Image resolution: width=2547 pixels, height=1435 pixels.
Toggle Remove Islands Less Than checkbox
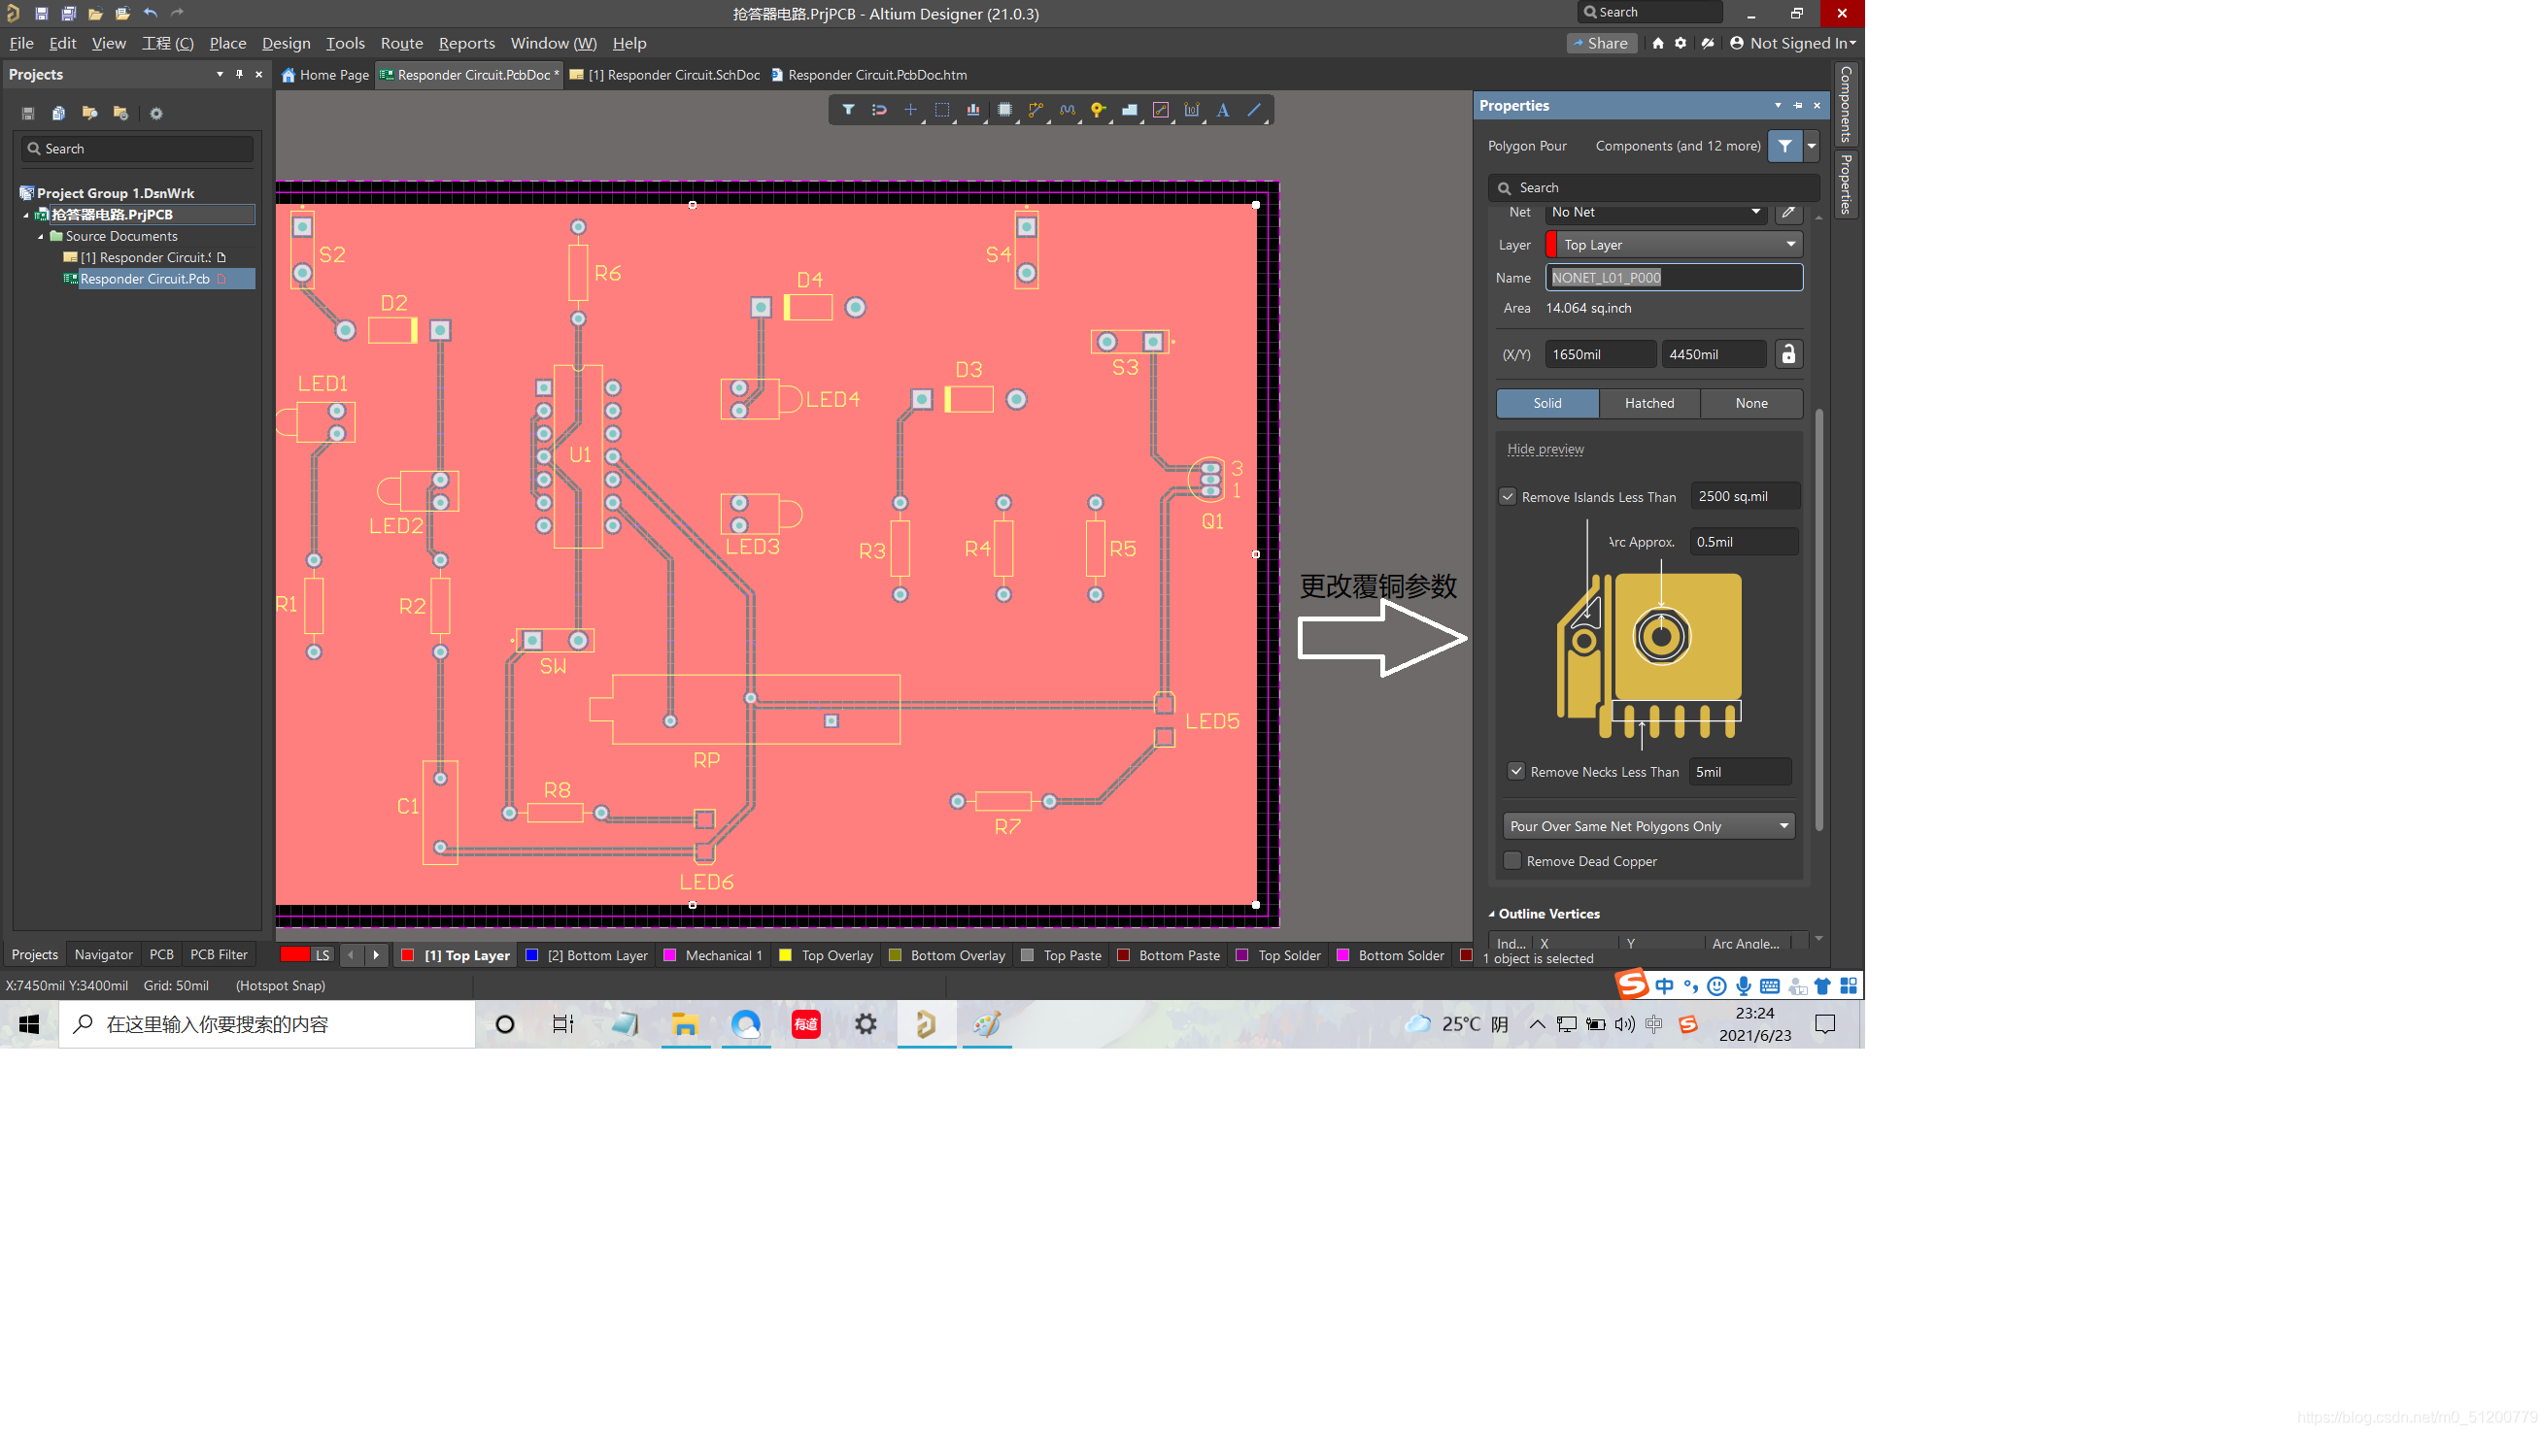tap(1508, 496)
